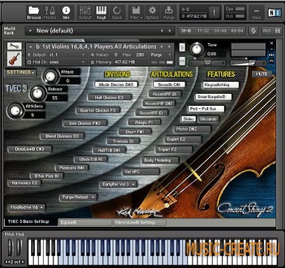The height and width of the screenshot is (268, 285).
Task: Minimize all rack instruments icon
Action: (x=278, y=31)
